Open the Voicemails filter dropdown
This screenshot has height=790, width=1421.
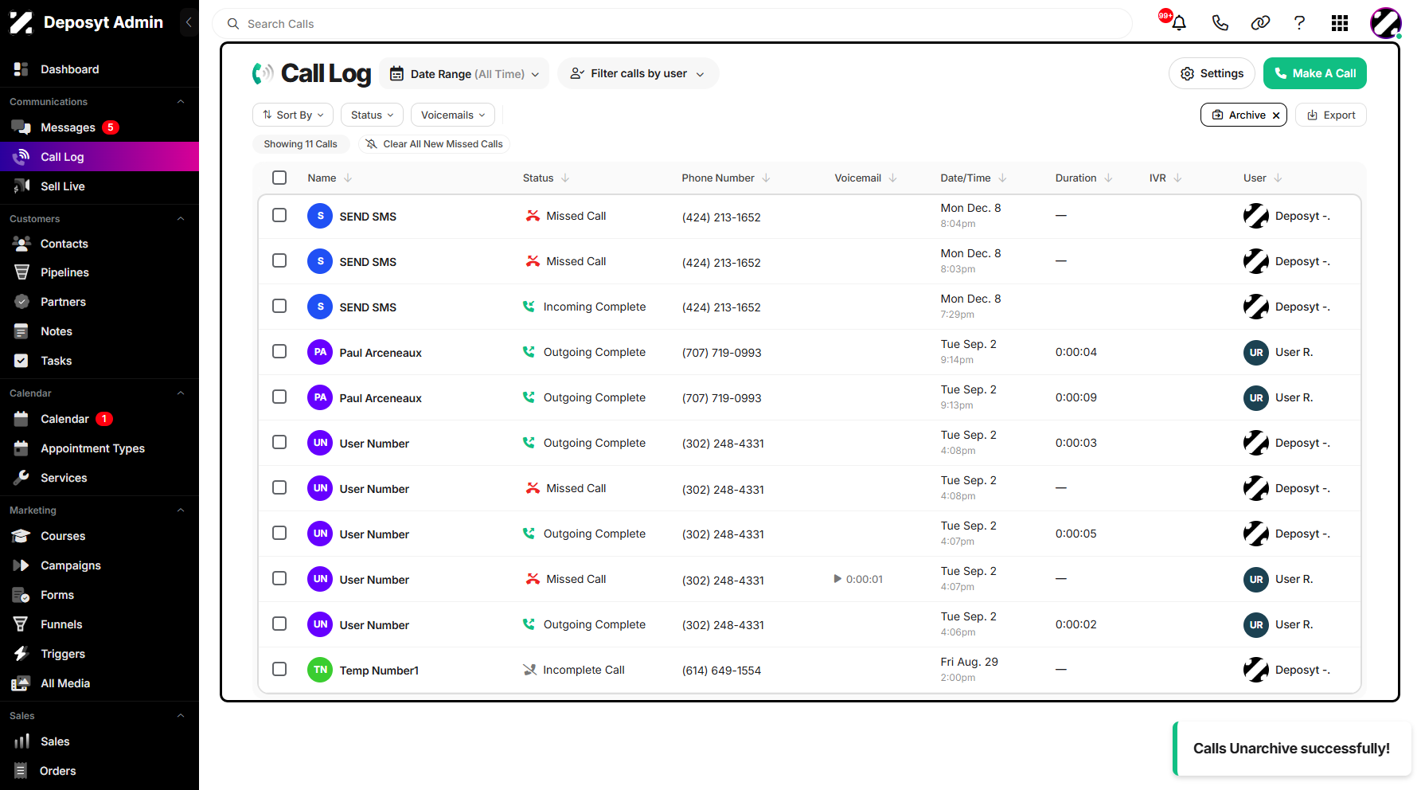point(453,115)
